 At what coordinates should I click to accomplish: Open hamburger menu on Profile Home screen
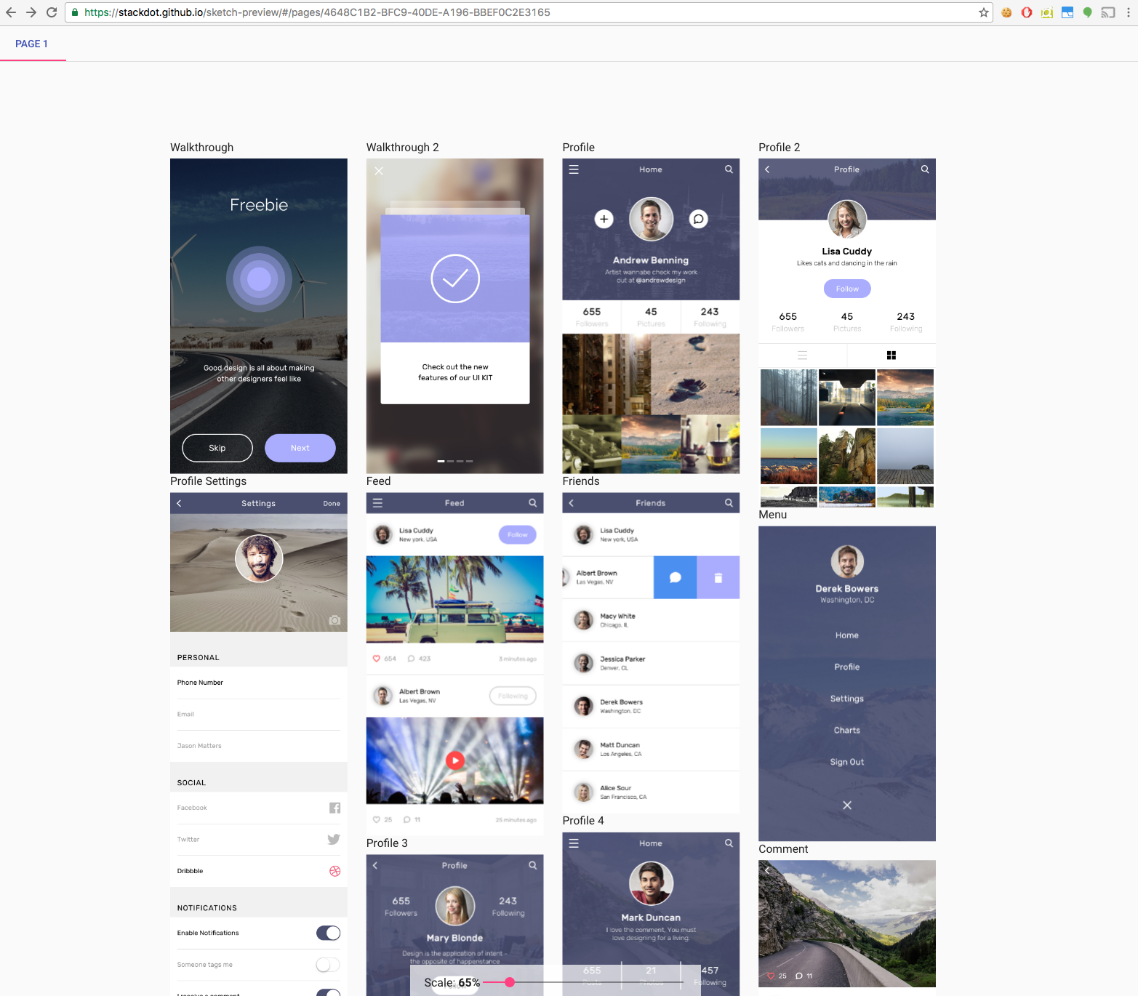574,169
